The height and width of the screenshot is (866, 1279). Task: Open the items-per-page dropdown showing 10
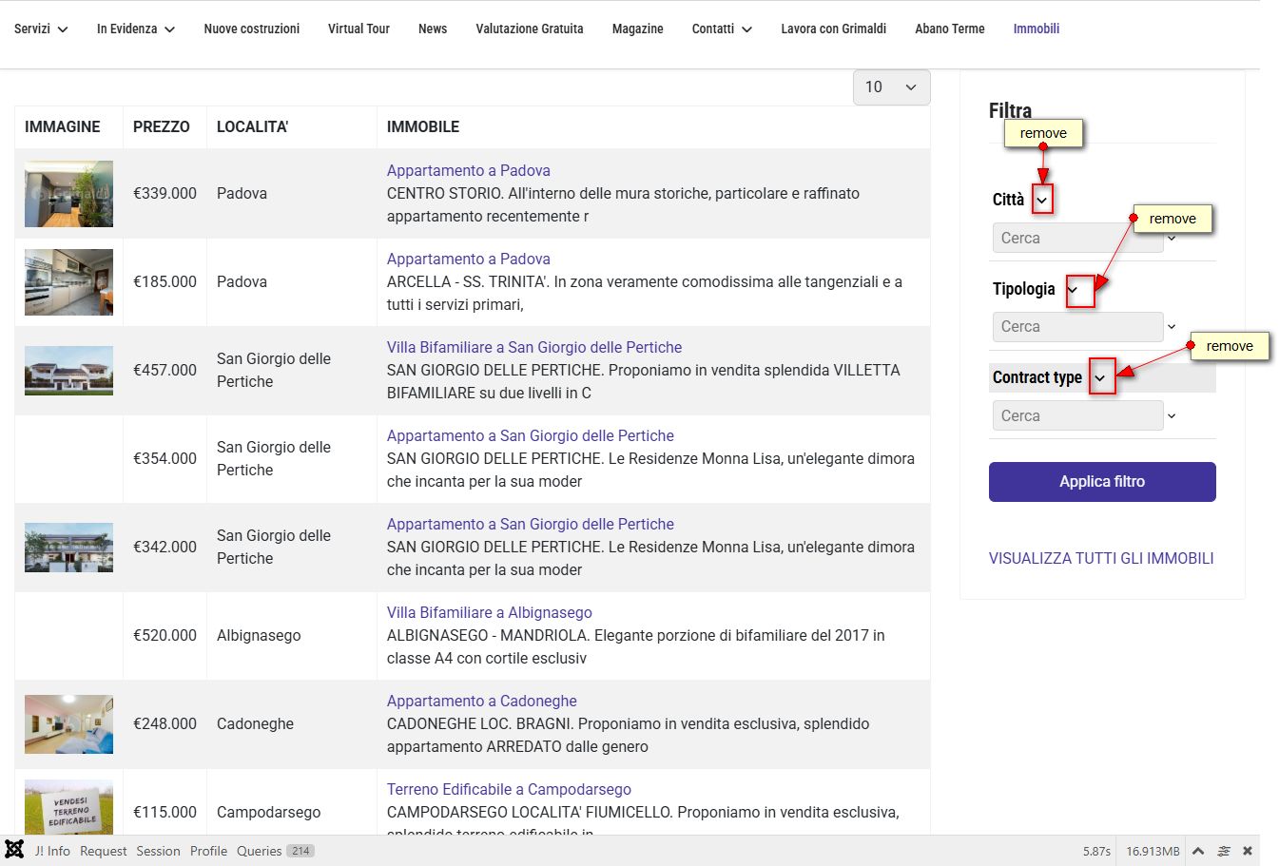(x=891, y=87)
